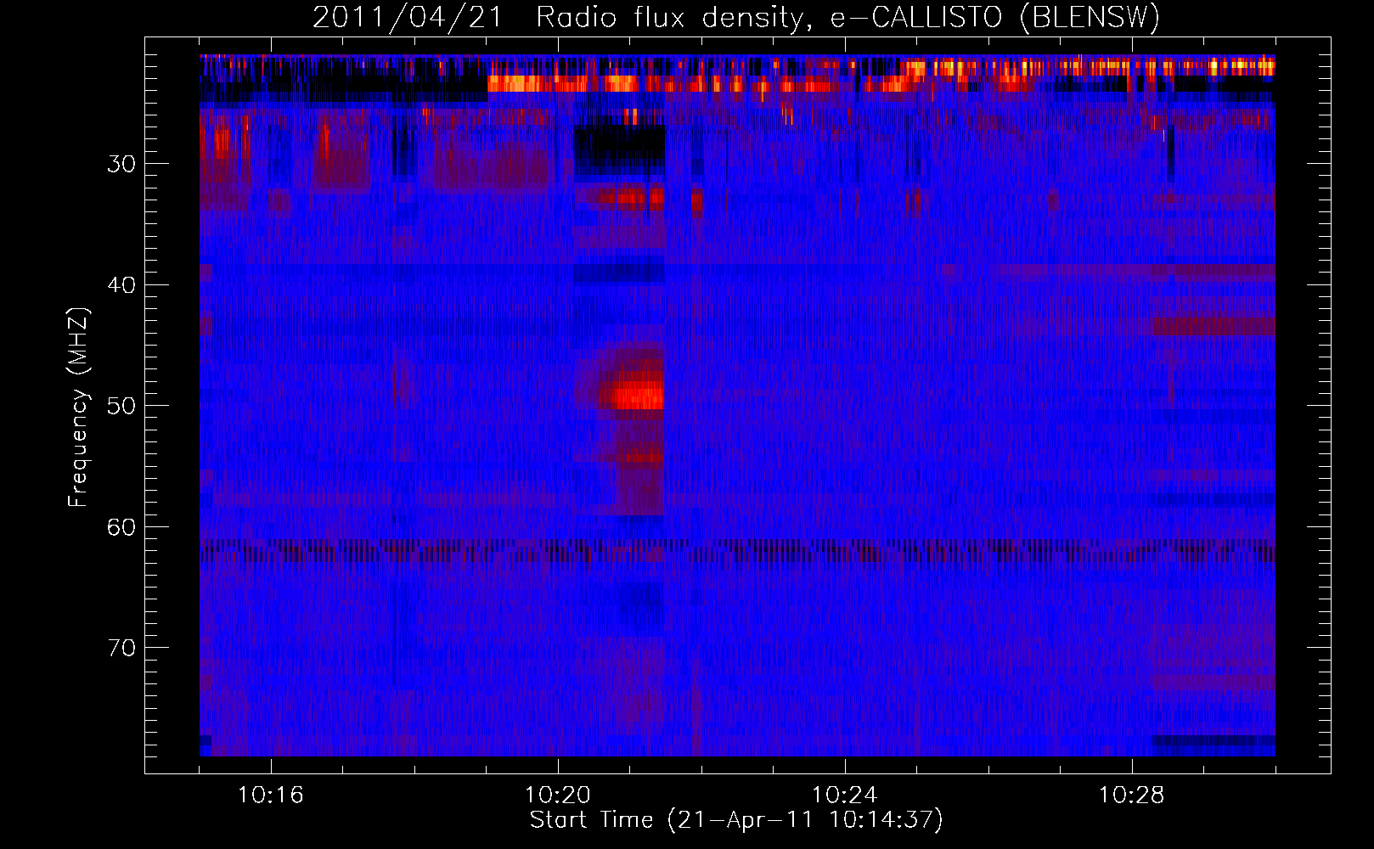Select the 'Frequency (MHZ)' y-axis label

click(x=78, y=408)
